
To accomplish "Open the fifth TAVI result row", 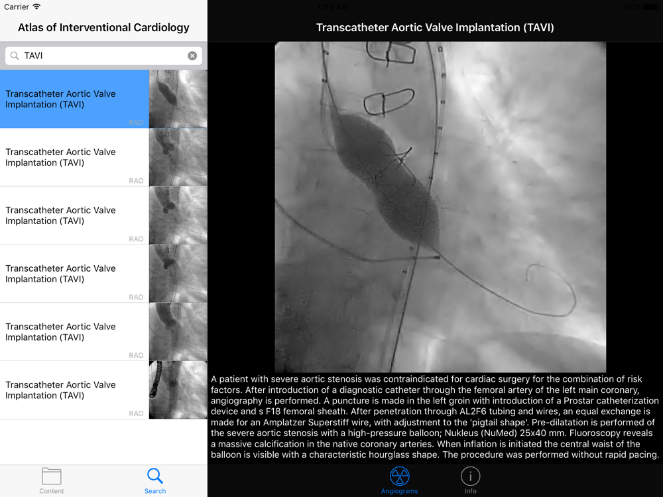I will click(x=103, y=332).
